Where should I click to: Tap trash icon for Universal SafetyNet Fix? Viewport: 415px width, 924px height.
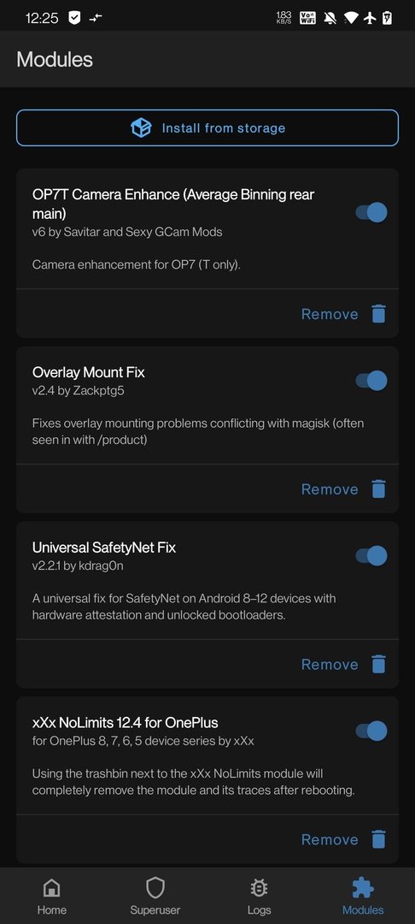click(379, 664)
